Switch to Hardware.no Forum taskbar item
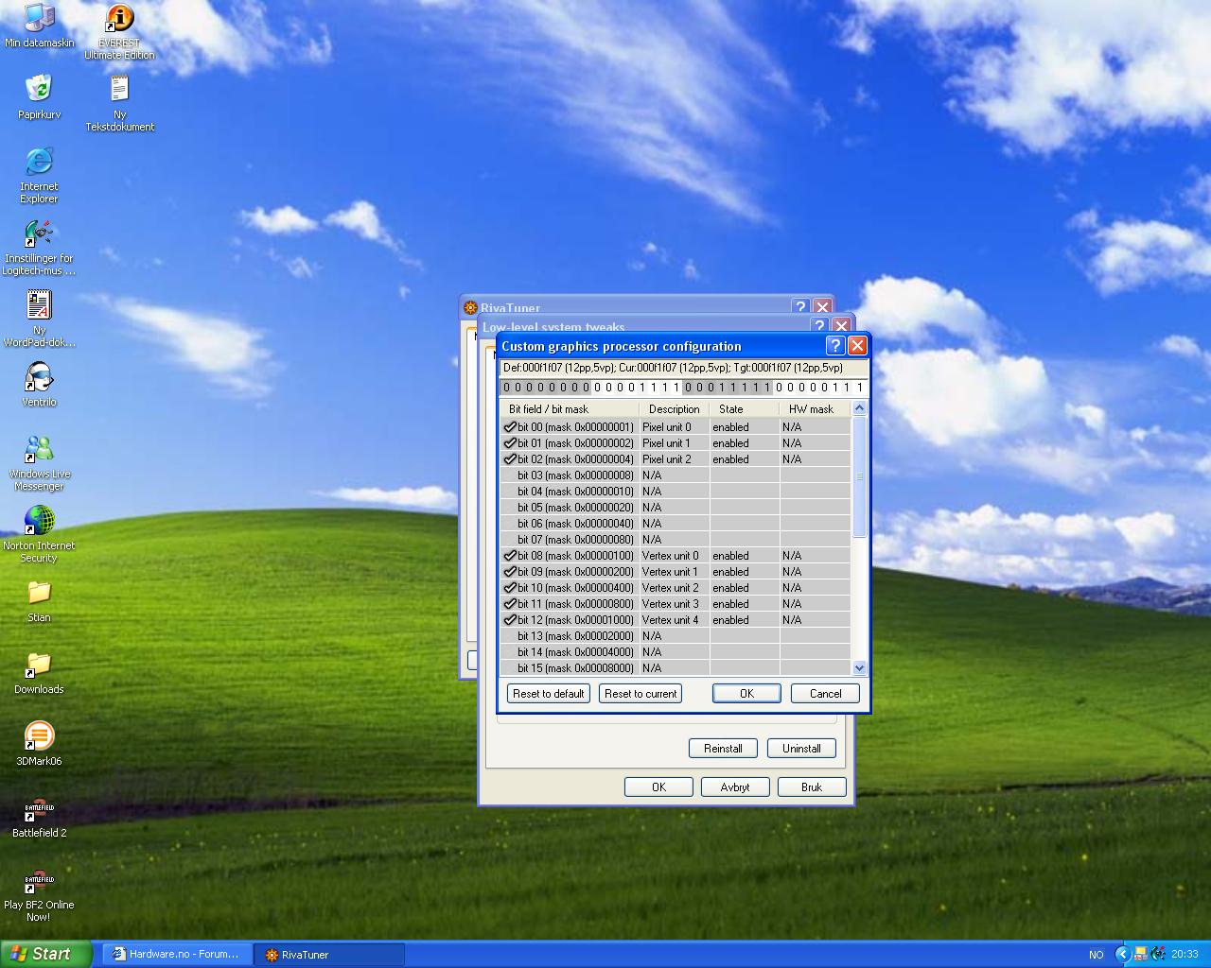The width and height of the screenshot is (1211, 968). pos(177,954)
